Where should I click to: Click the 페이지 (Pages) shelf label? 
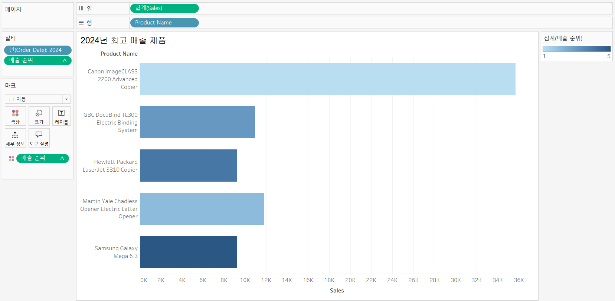click(13, 9)
